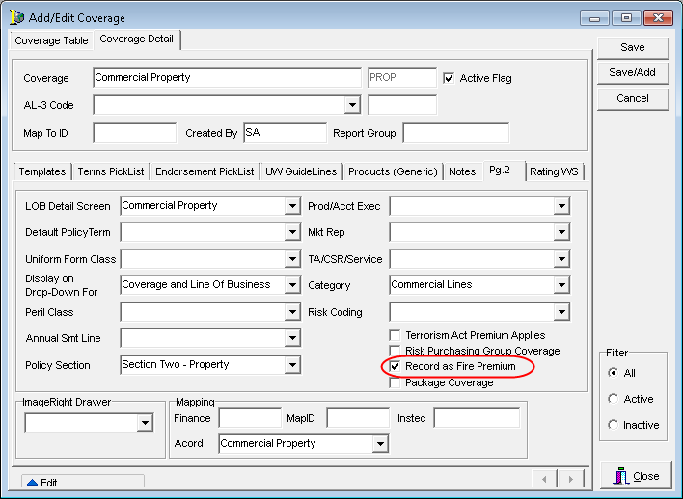
Task: Click the Finance mapping field
Action: 250,418
